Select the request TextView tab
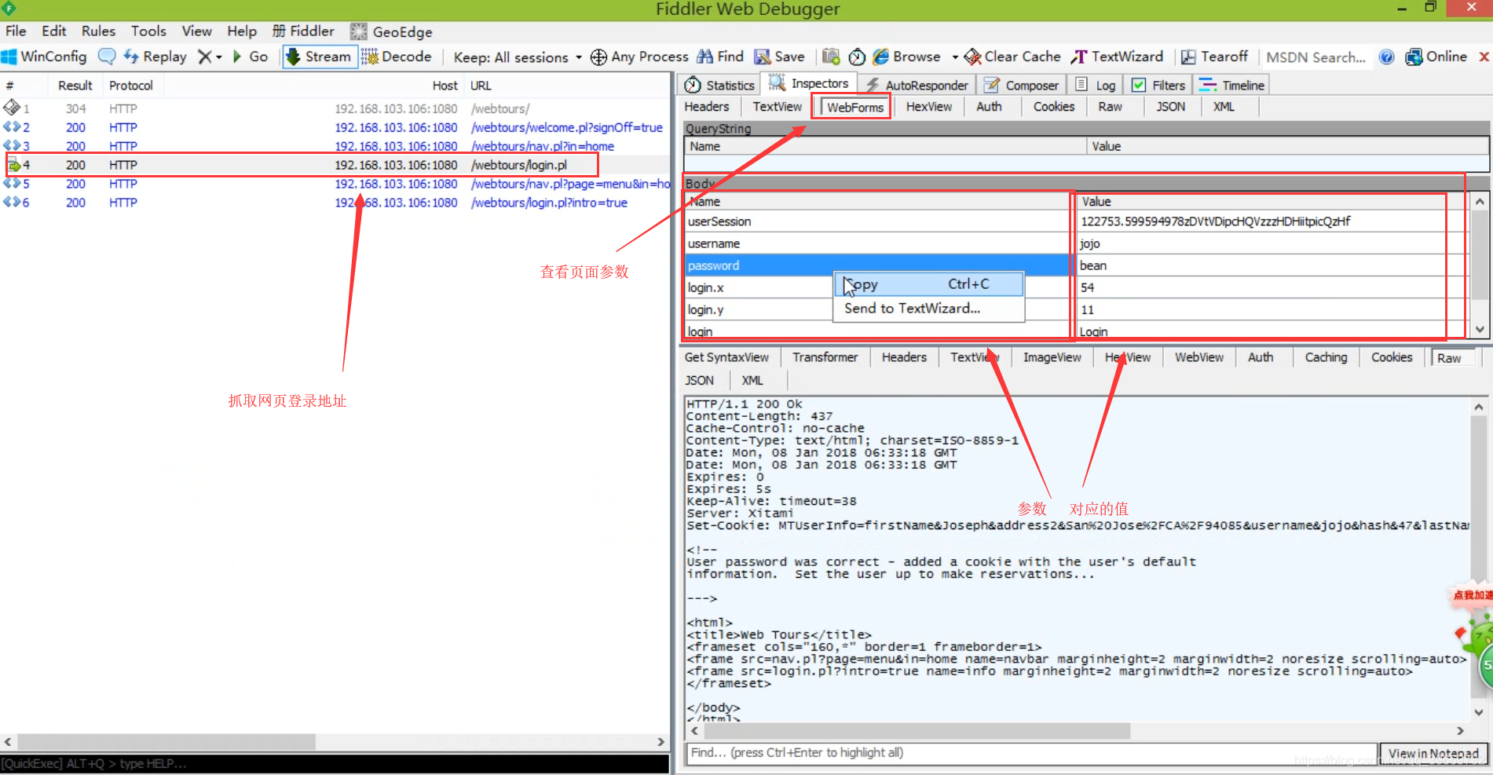This screenshot has height=775, width=1493. 777,107
